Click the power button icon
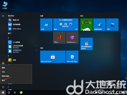This screenshot has height=95, width=127. (x=3, y=87)
